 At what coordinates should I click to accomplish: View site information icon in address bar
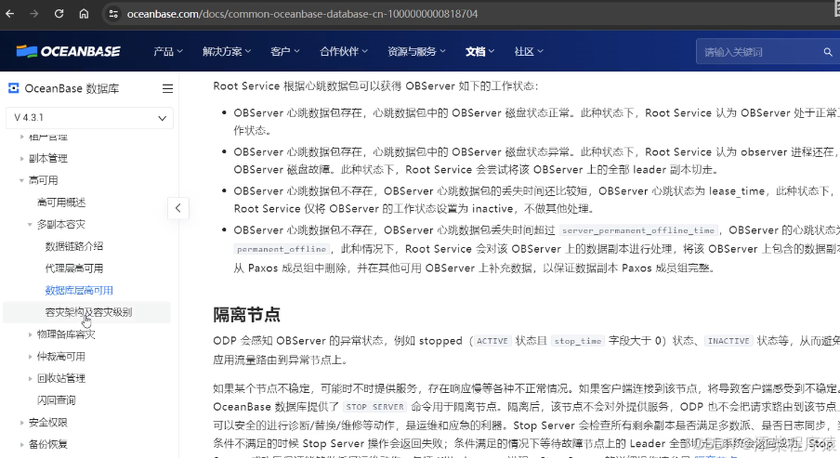(x=113, y=13)
